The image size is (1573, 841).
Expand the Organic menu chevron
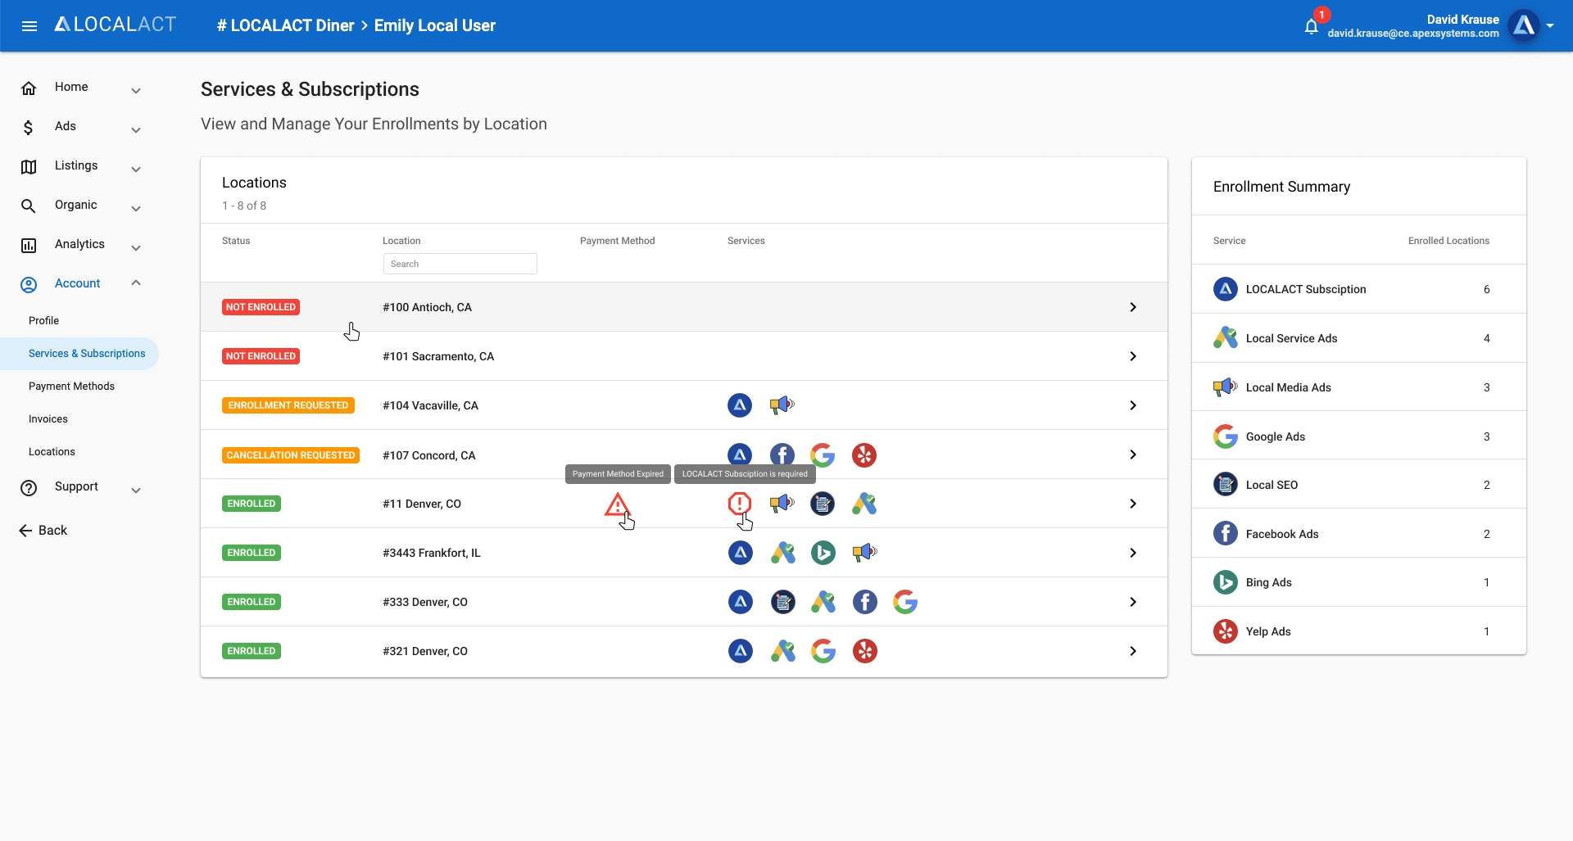click(x=136, y=208)
